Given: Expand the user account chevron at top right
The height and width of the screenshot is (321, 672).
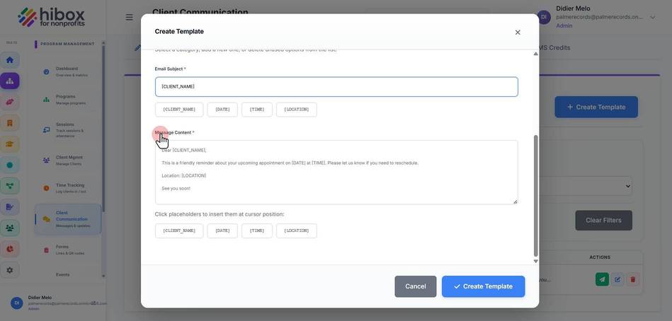Looking at the screenshot, I should pyautogui.click(x=653, y=17).
